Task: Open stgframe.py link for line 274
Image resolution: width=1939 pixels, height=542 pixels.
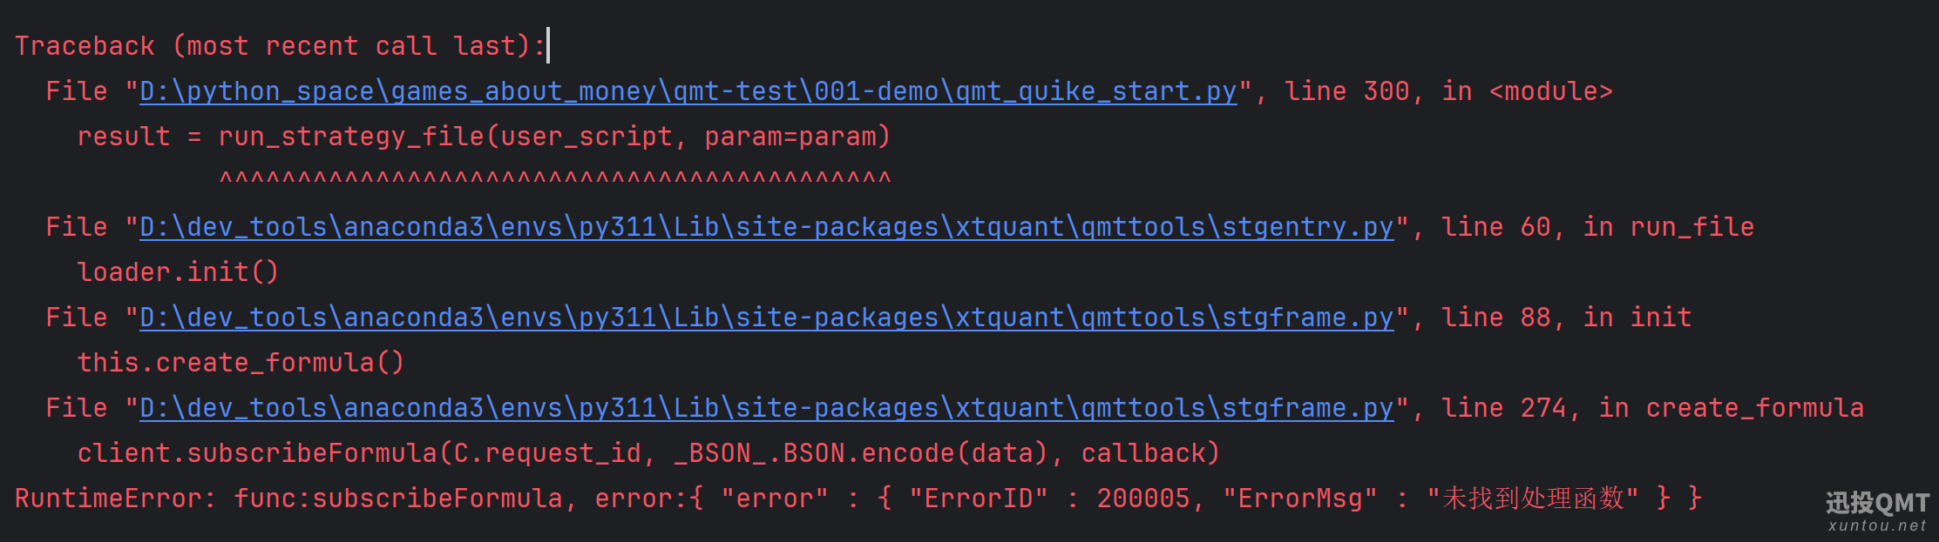Action: point(766,408)
